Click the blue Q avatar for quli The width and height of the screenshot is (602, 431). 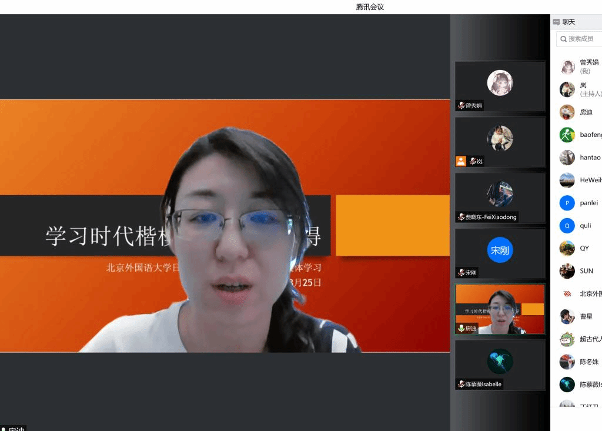pyautogui.click(x=567, y=226)
